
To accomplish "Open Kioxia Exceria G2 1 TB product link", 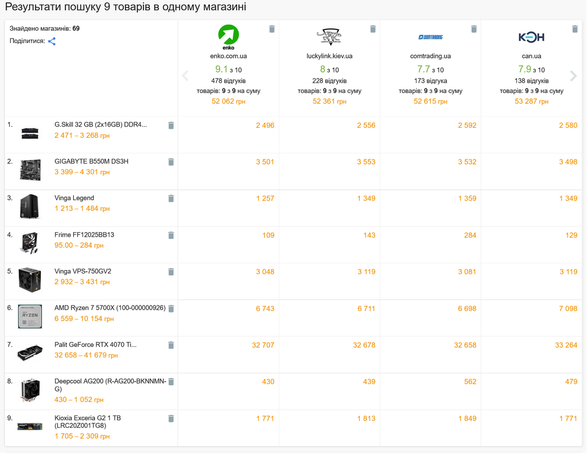I will 87,422.
